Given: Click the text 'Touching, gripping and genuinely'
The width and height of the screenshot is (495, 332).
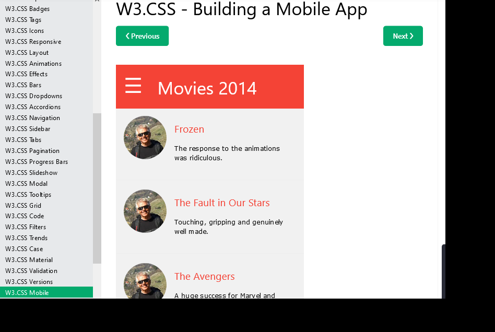Looking at the screenshot, I should [229, 222].
